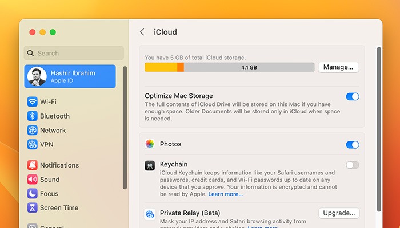Click the VPN label in sidebar
Image resolution: width=400 pixels, height=228 pixels.
tap(47, 145)
